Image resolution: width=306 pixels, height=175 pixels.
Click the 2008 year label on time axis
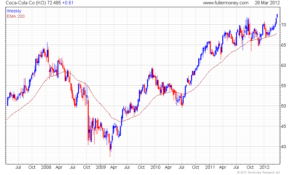pyautogui.click(x=46, y=167)
